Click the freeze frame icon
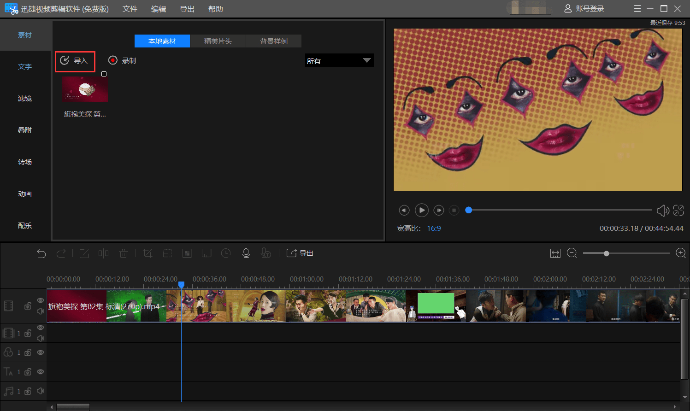Viewport: 690px width, 411px height. point(206,253)
